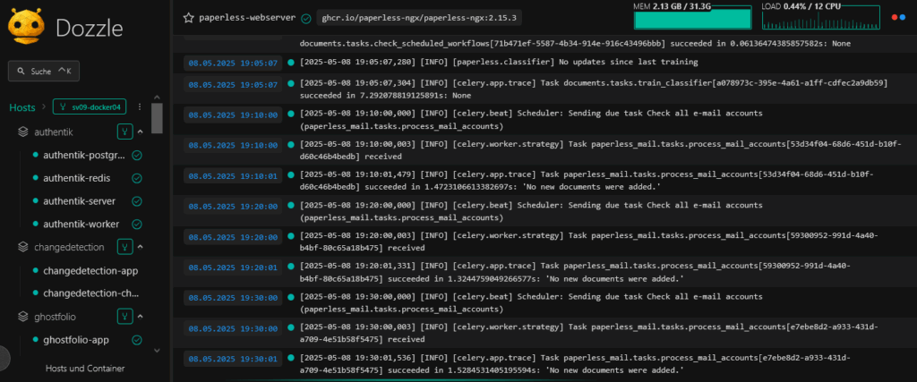Click the authentik stack layers icon
The width and height of the screenshot is (917, 382).
(x=24, y=132)
